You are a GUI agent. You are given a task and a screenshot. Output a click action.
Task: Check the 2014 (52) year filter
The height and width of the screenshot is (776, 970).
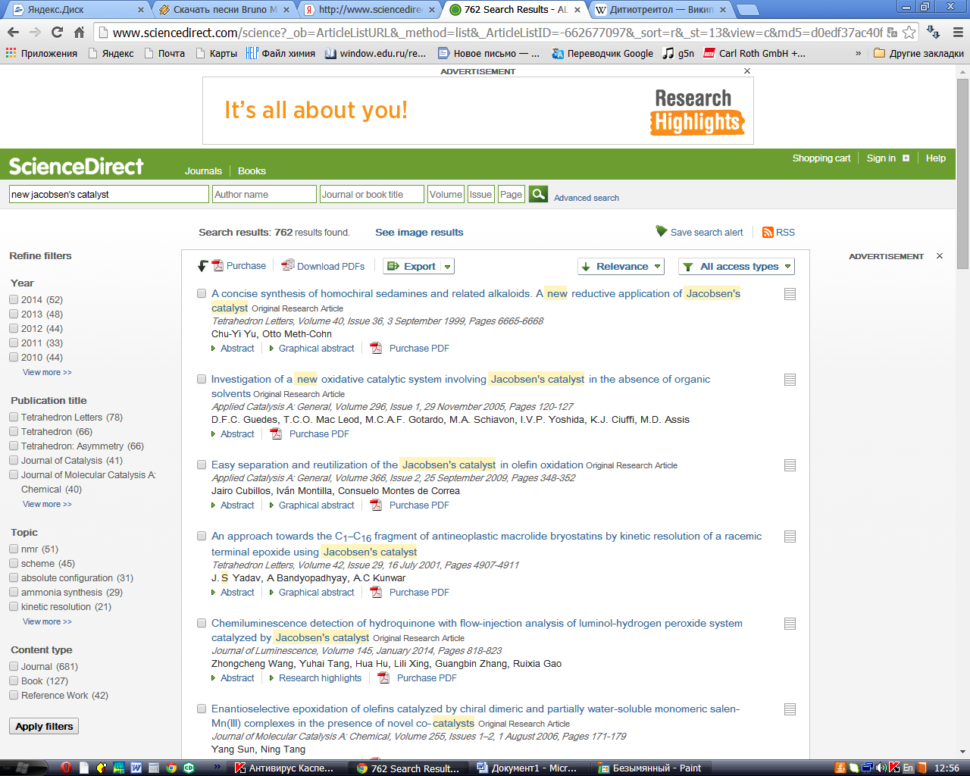[x=14, y=299]
